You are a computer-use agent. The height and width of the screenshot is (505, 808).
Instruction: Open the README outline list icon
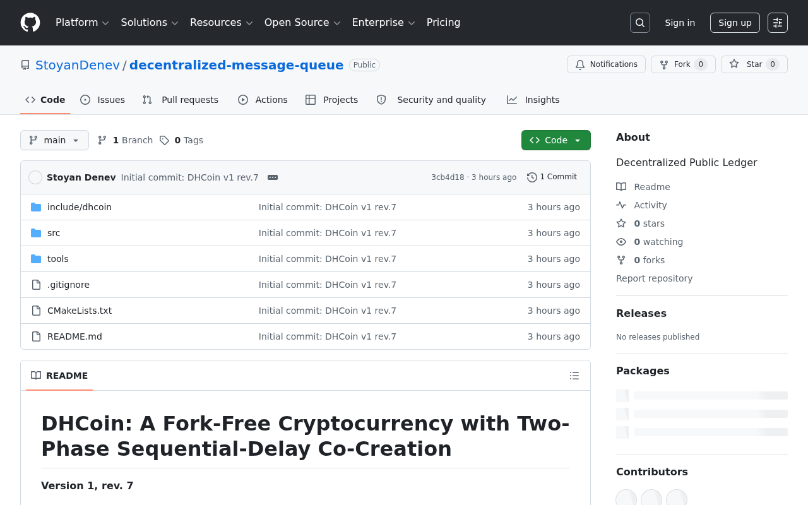pyautogui.click(x=574, y=376)
